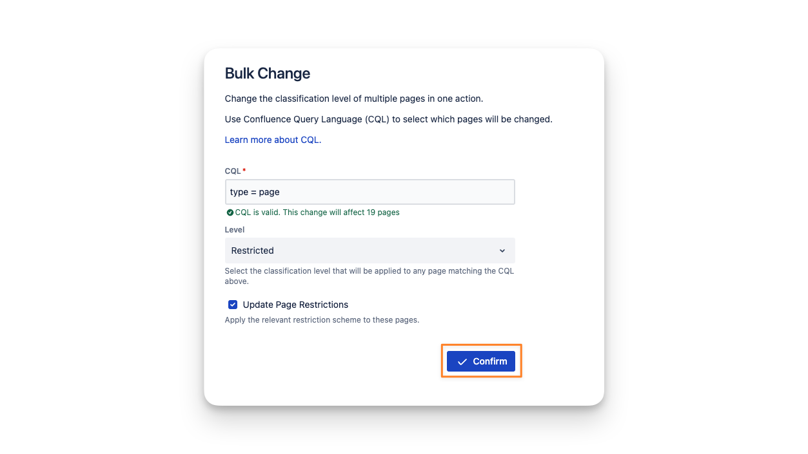The image size is (808, 454).
Task: Click the red required asterisk beside CQL
Action: click(x=244, y=171)
